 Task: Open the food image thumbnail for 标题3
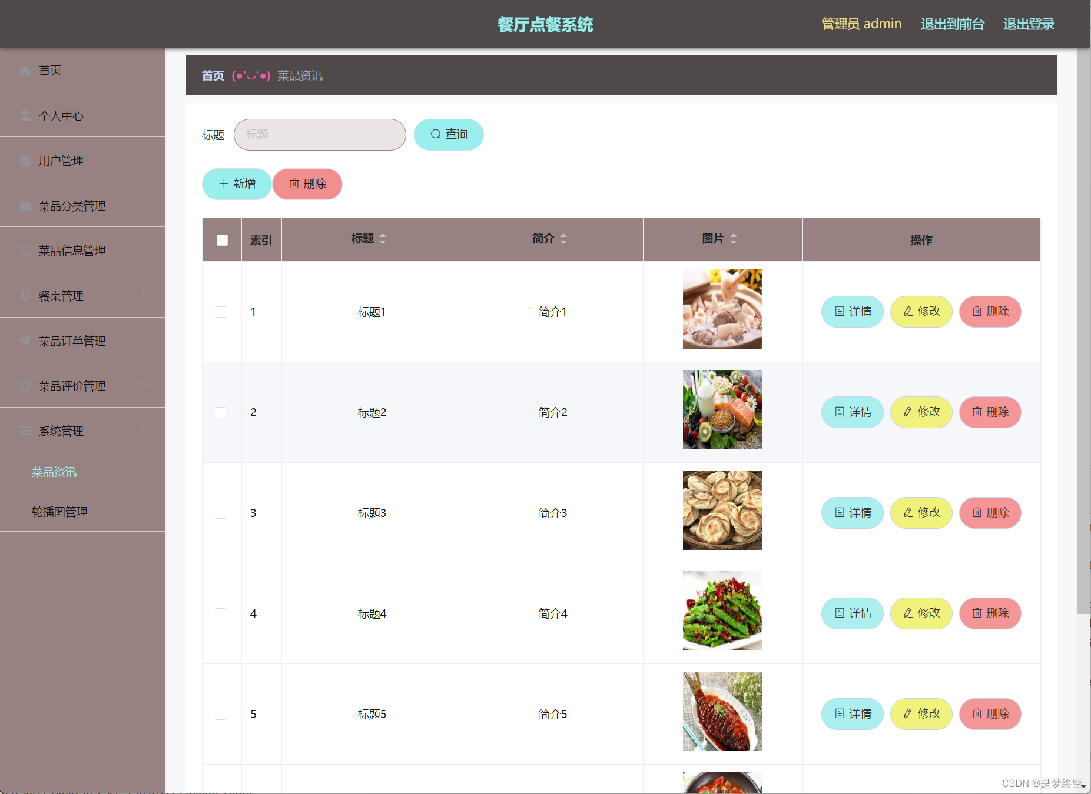pos(722,510)
